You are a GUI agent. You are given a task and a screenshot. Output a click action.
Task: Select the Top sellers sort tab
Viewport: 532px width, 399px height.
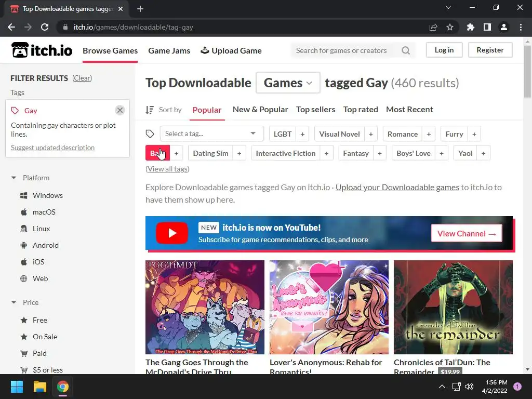pyautogui.click(x=315, y=110)
